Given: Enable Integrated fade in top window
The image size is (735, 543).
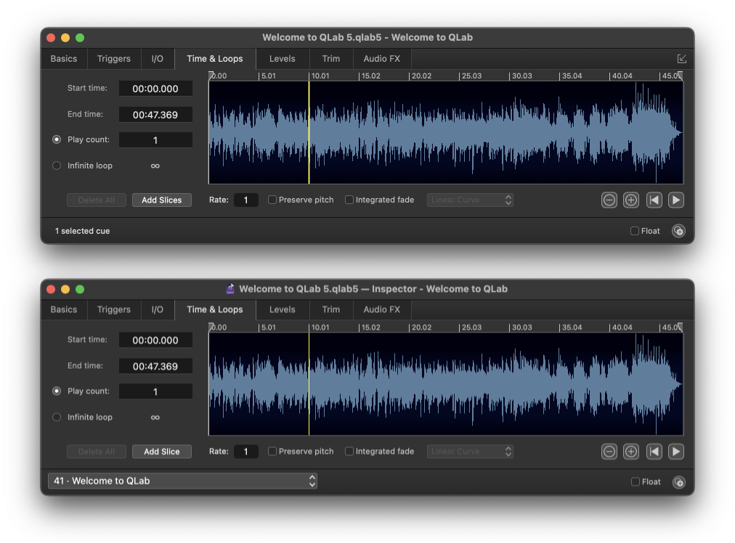Looking at the screenshot, I should 349,200.
